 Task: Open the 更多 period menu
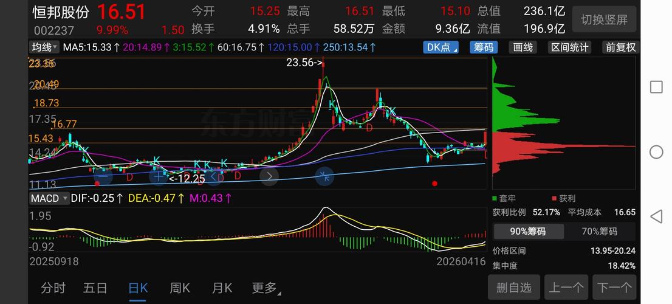(266, 288)
